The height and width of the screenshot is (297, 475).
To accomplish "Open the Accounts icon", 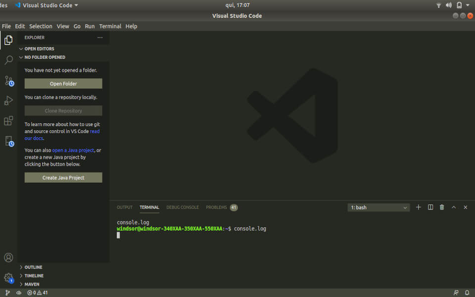I will click(8, 257).
